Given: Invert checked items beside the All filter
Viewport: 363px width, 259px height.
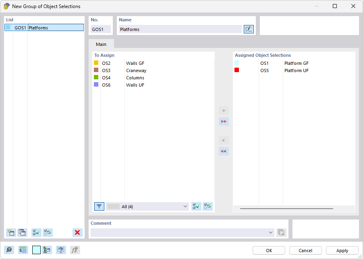Looking at the screenshot, I should 207,206.
